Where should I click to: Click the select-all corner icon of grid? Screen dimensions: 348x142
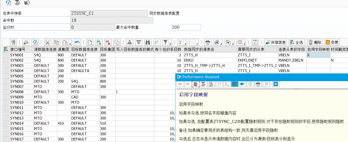click(6, 50)
